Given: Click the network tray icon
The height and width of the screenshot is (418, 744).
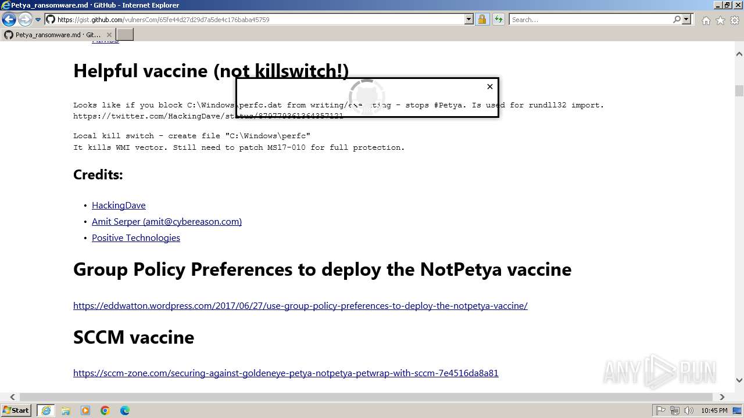Looking at the screenshot, I should pyautogui.click(x=675, y=410).
